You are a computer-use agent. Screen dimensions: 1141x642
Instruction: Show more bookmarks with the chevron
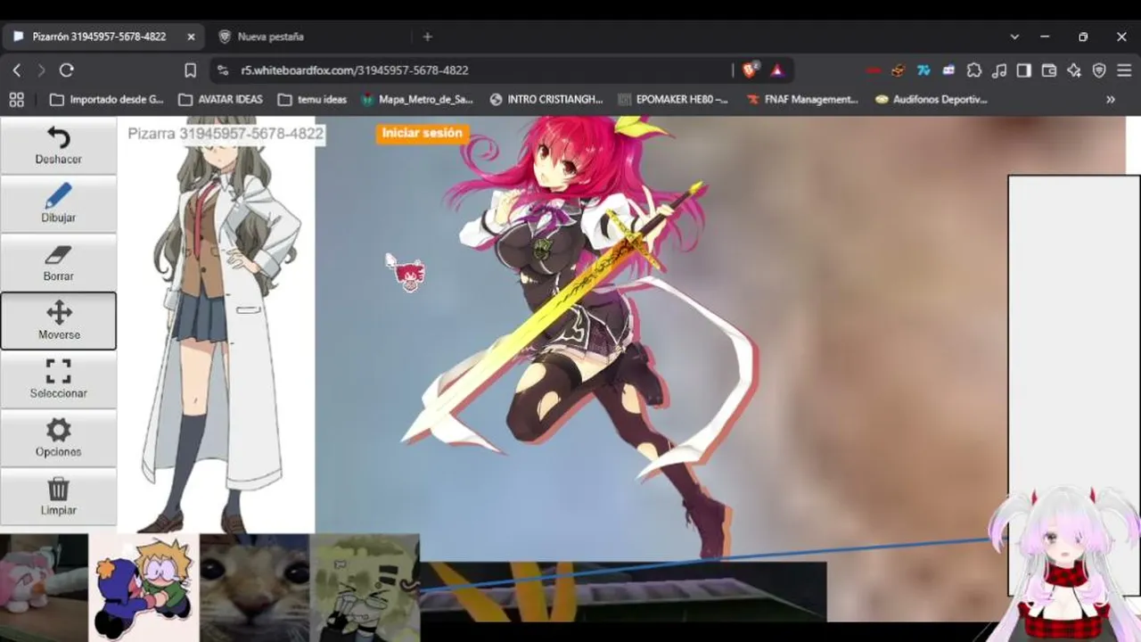coord(1111,100)
